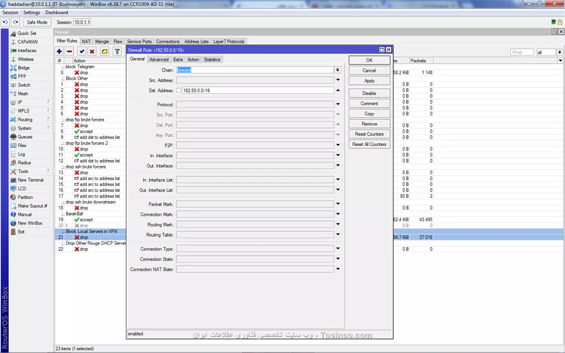This screenshot has width=565, height=353.
Task: Open the Partition menu
Action: point(25,197)
